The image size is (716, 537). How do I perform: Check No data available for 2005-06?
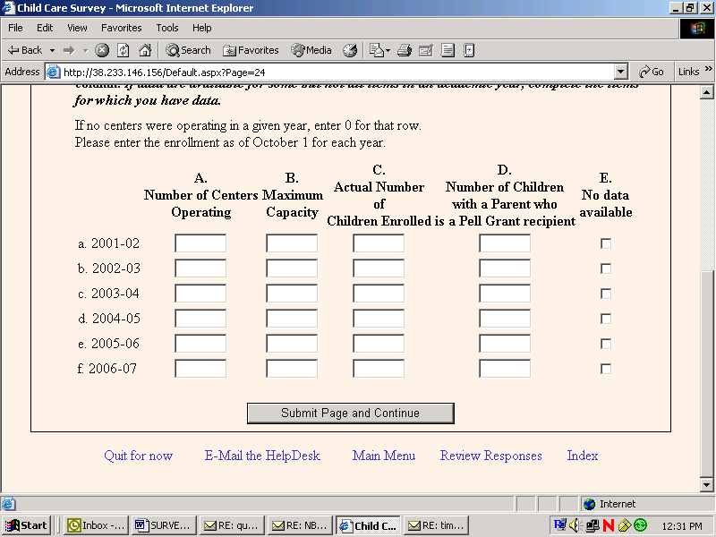coord(606,344)
